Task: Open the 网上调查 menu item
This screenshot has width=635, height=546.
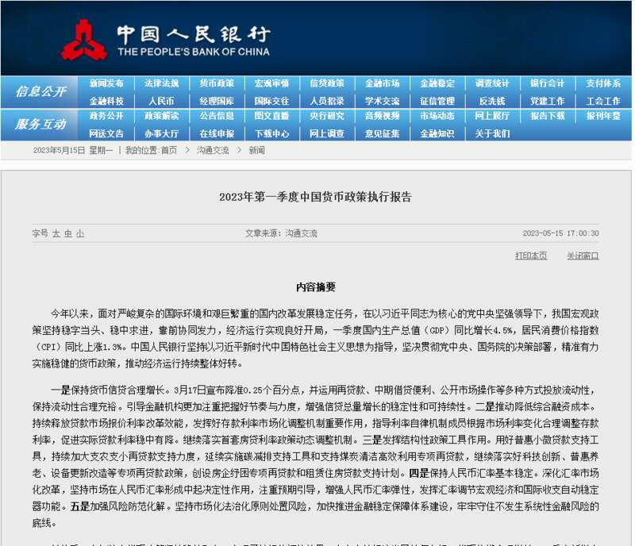Action: click(x=327, y=133)
